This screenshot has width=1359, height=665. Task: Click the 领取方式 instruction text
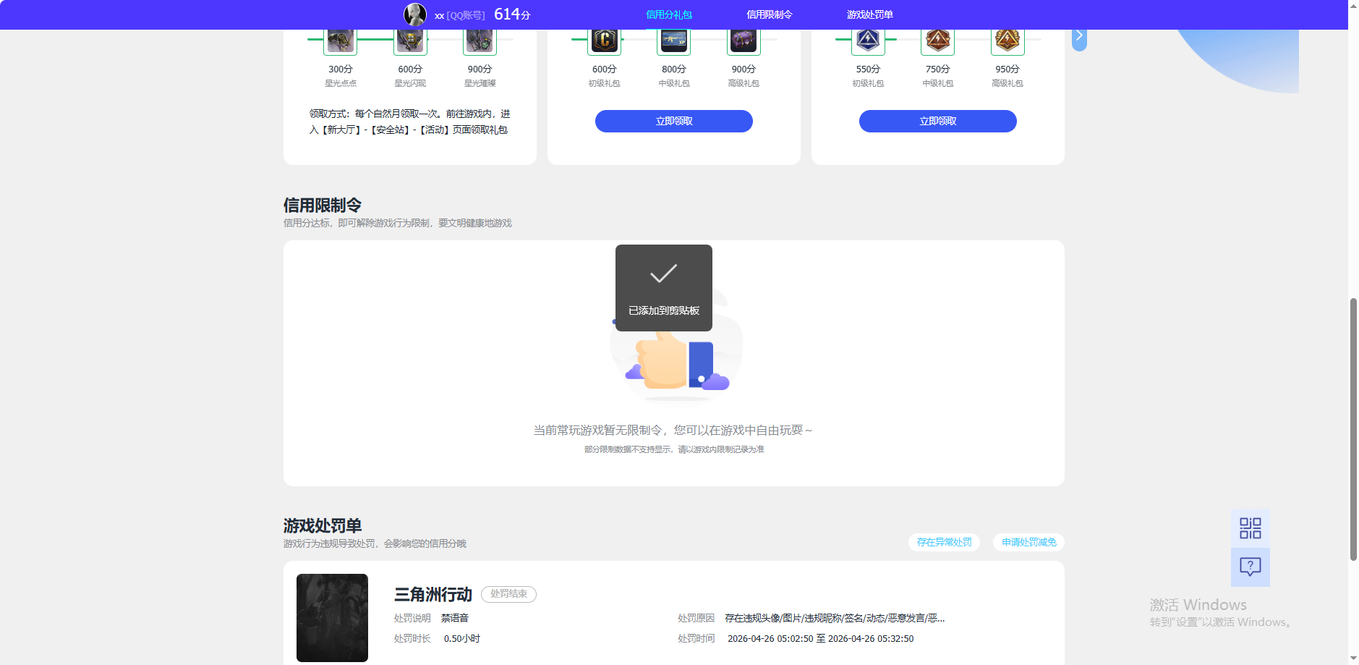click(x=410, y=122)
